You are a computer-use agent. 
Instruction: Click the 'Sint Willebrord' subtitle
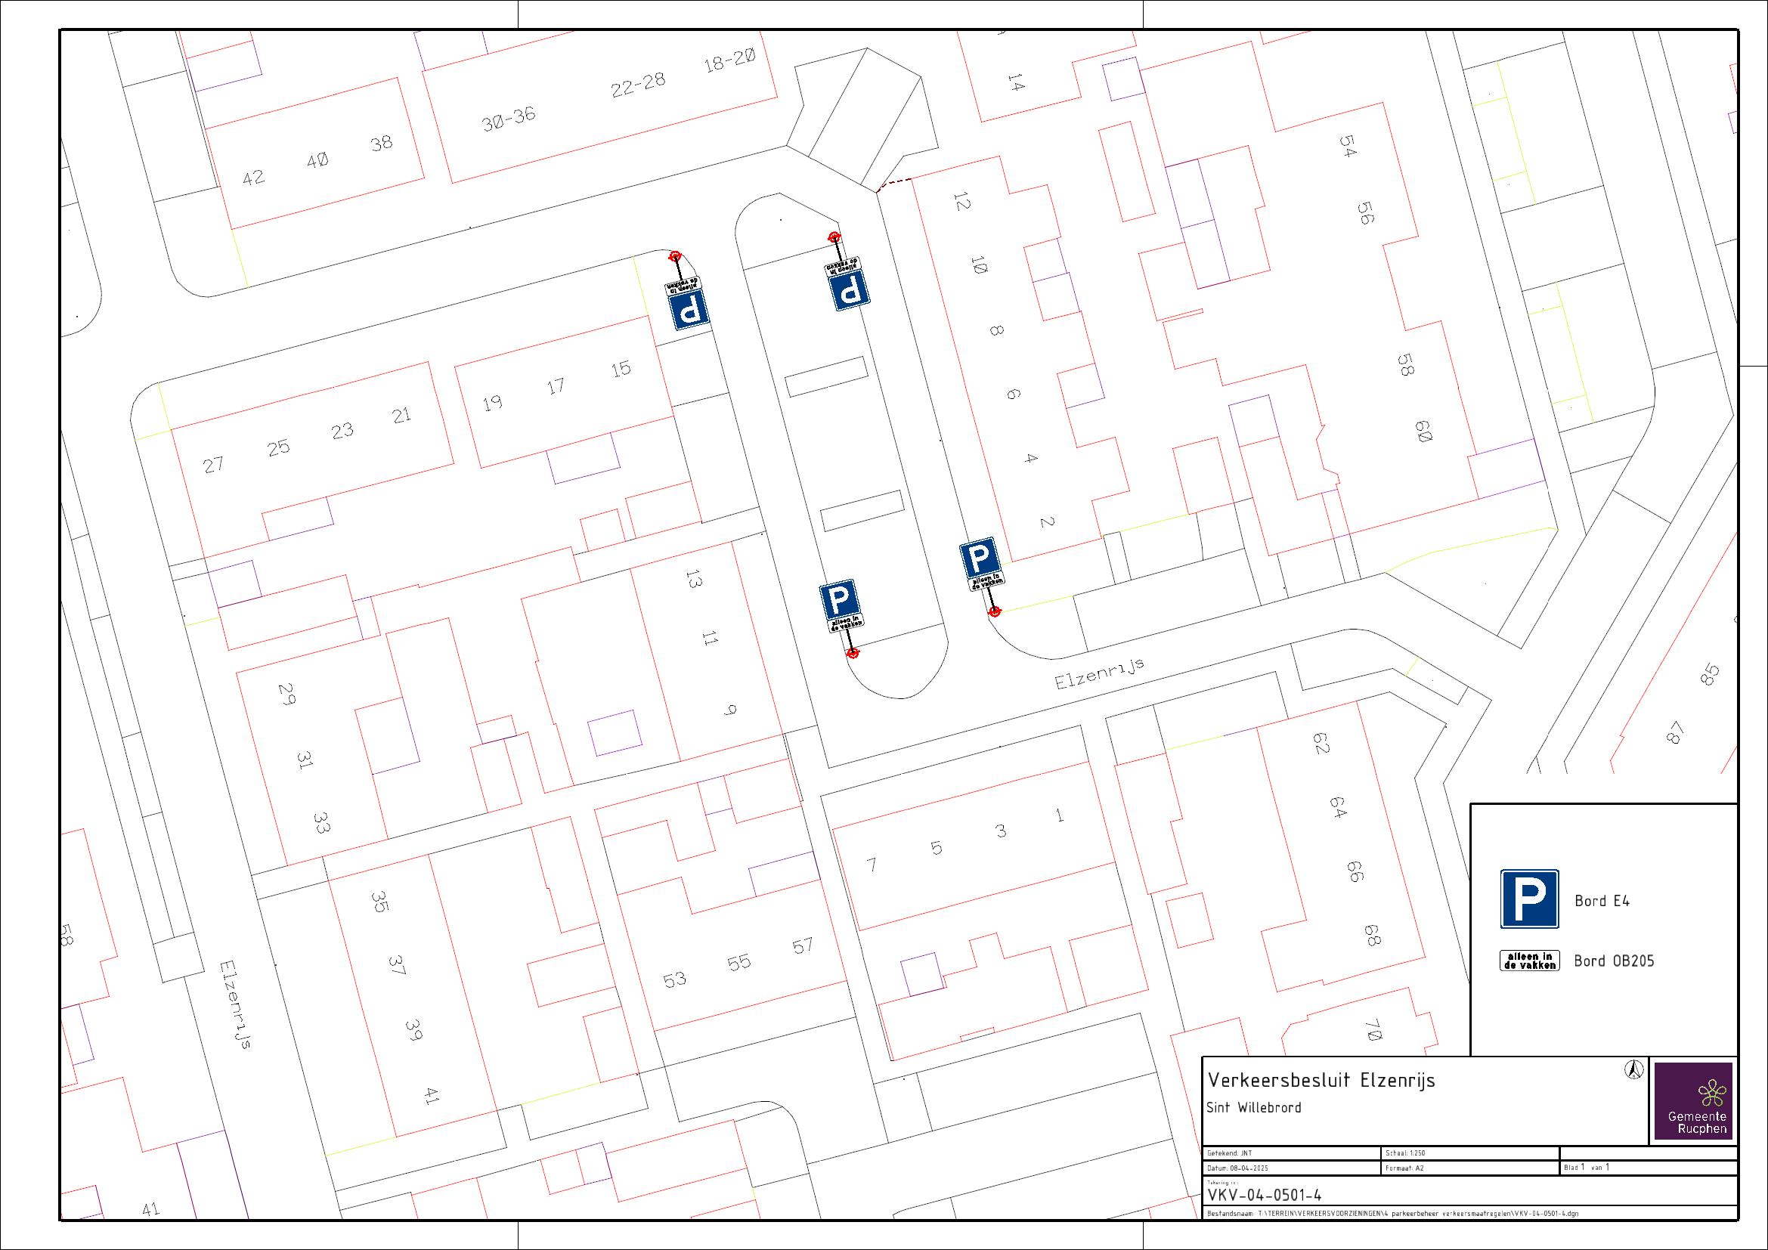point(1255,1108)
